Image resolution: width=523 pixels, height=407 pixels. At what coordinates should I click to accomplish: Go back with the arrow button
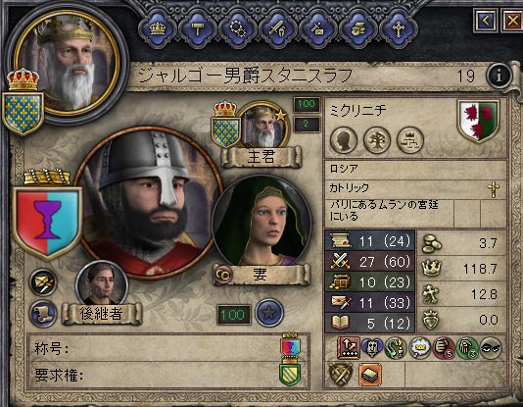pyautogui.click(x=486, y=21)
